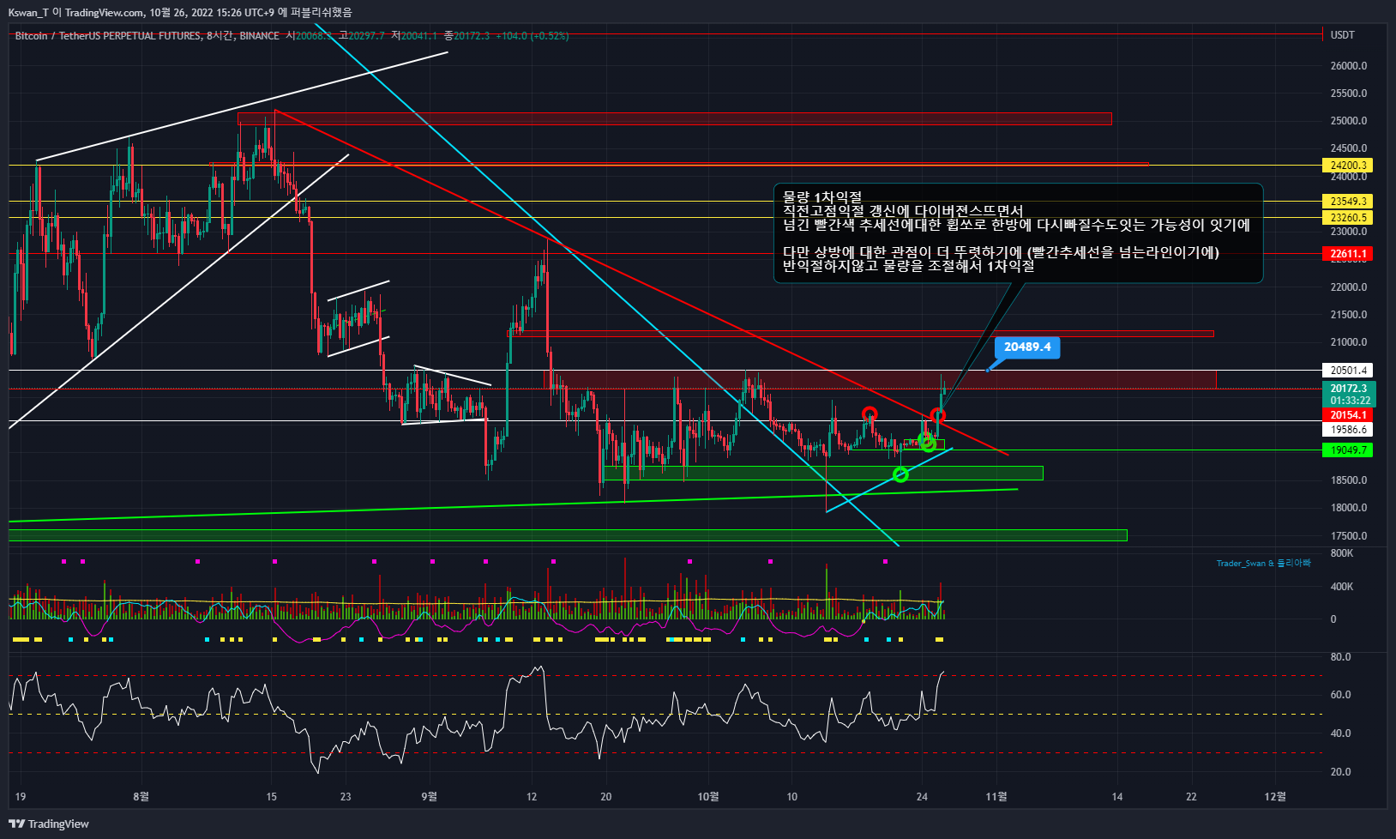This screenshot has height=839, width=1396.
Task: Click the green 19049.7 price label
Action: click(x=1349, y=450)
